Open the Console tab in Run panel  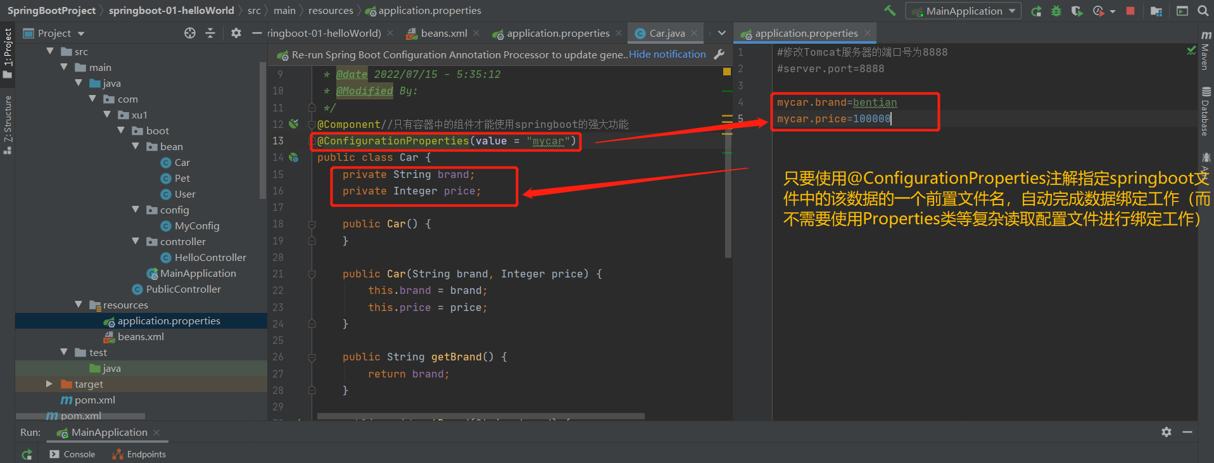coord(72,454)
